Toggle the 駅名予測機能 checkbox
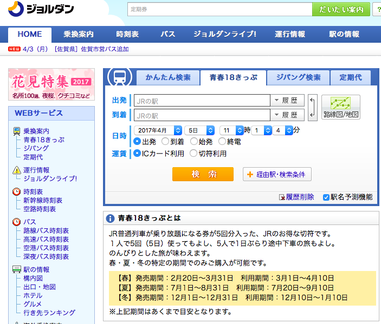The height and width of the screenshot is (324, 381). click(x=326, y=197)
